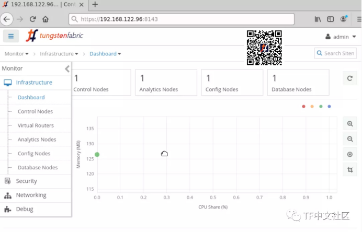Viewport: 362px width, 232px height.
Task: Toggle the orange legend dot
Action: click(x=312, y=107)
